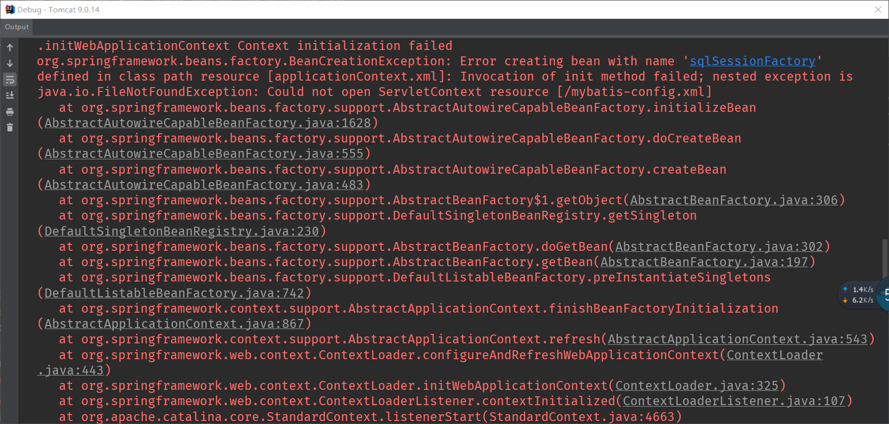Click the vertical scrollbar thumb of console
889x424 pixels.
885,258
